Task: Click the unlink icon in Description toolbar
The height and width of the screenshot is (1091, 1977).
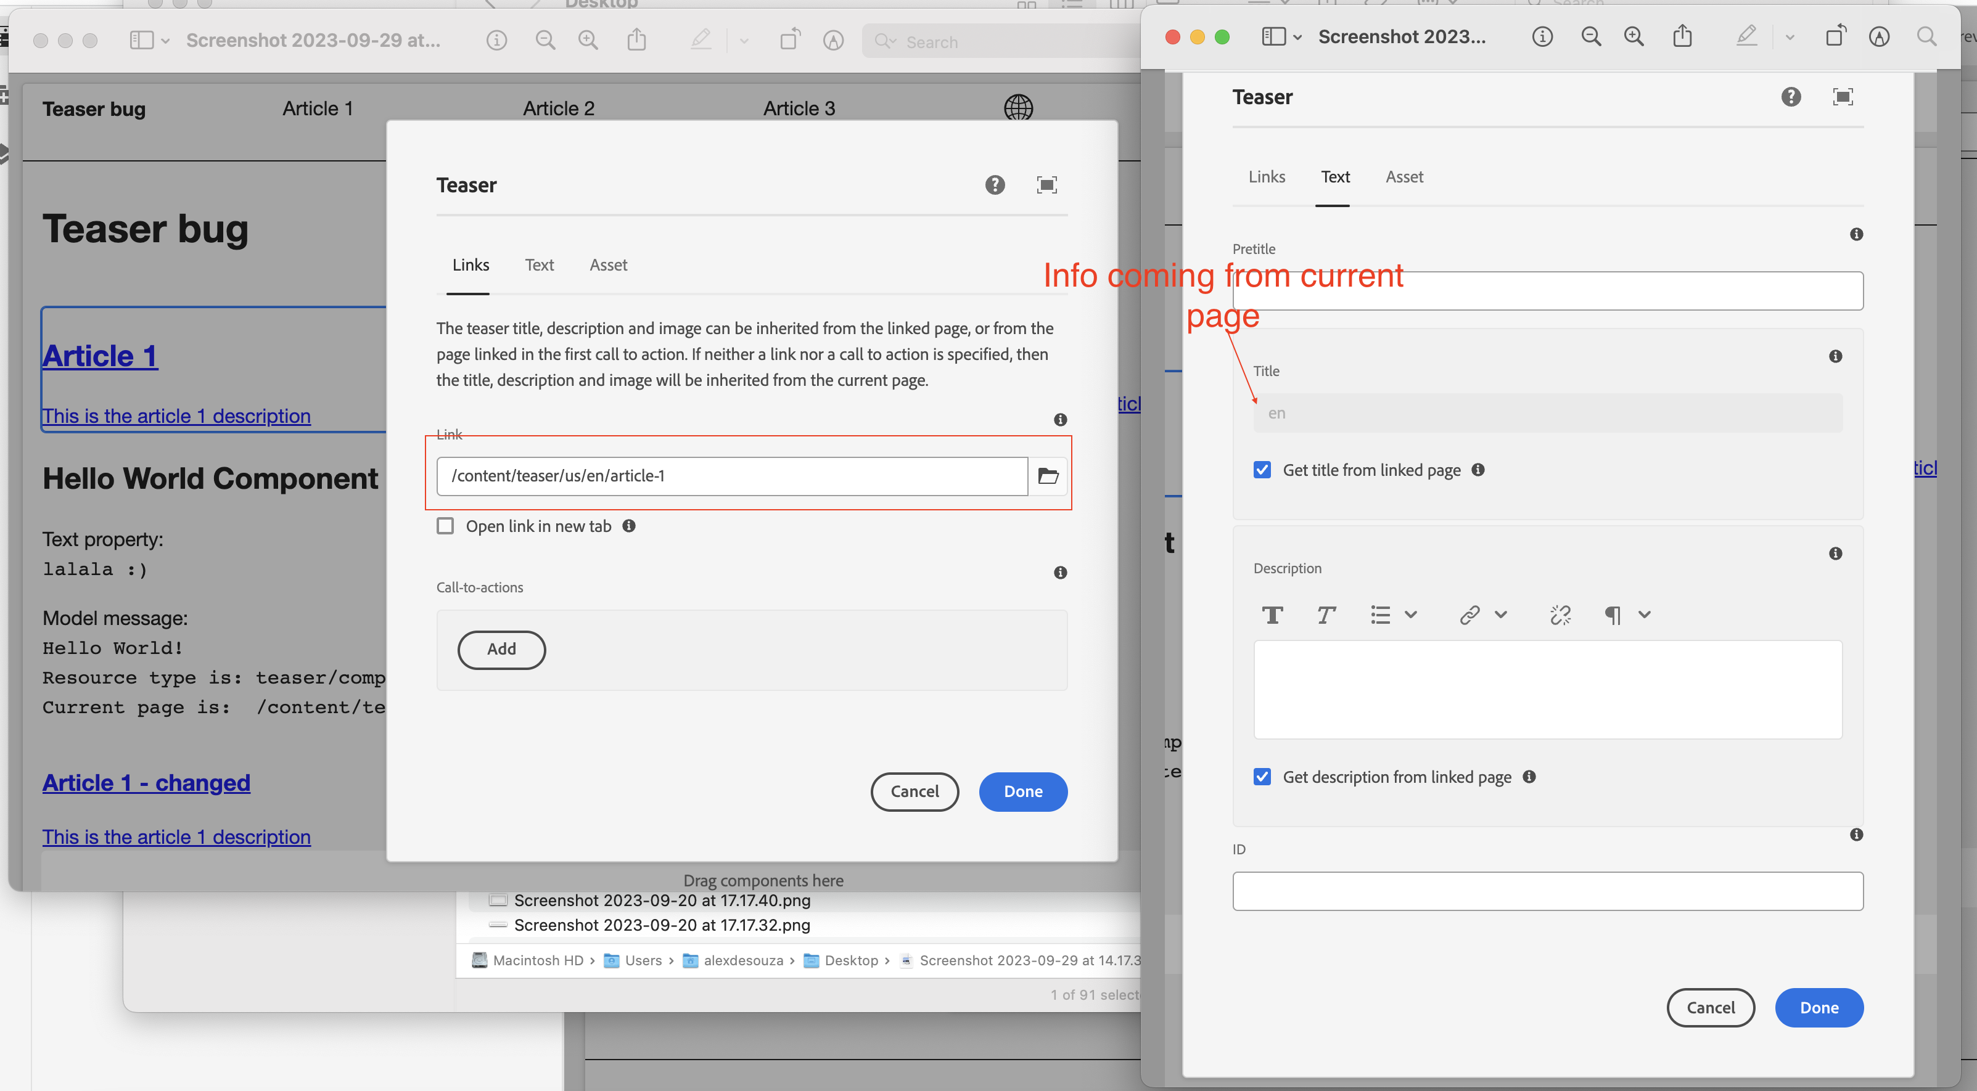Action: pos(1560,615)
